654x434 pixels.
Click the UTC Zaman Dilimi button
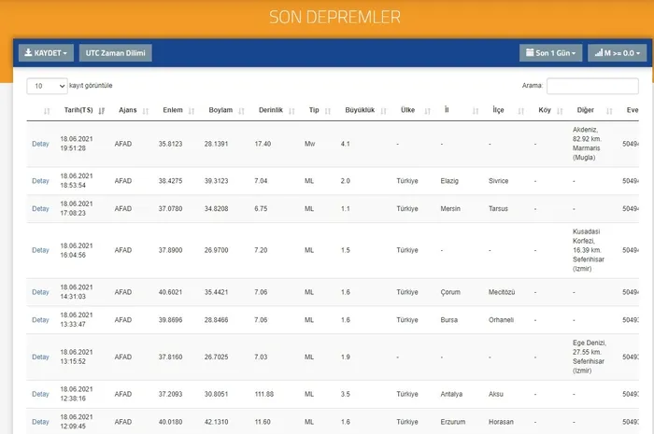click(x=116, y=53)
